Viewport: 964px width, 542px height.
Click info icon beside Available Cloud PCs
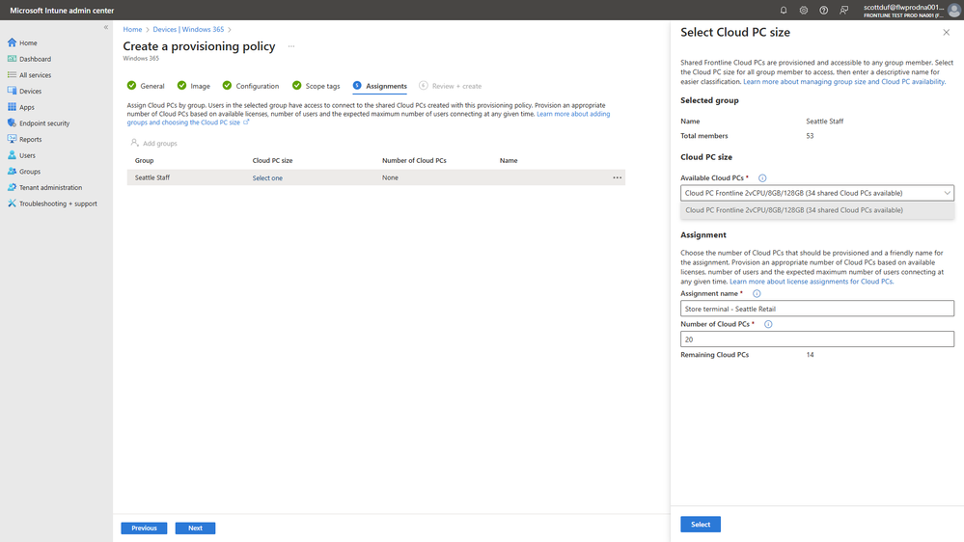point(762,178)
